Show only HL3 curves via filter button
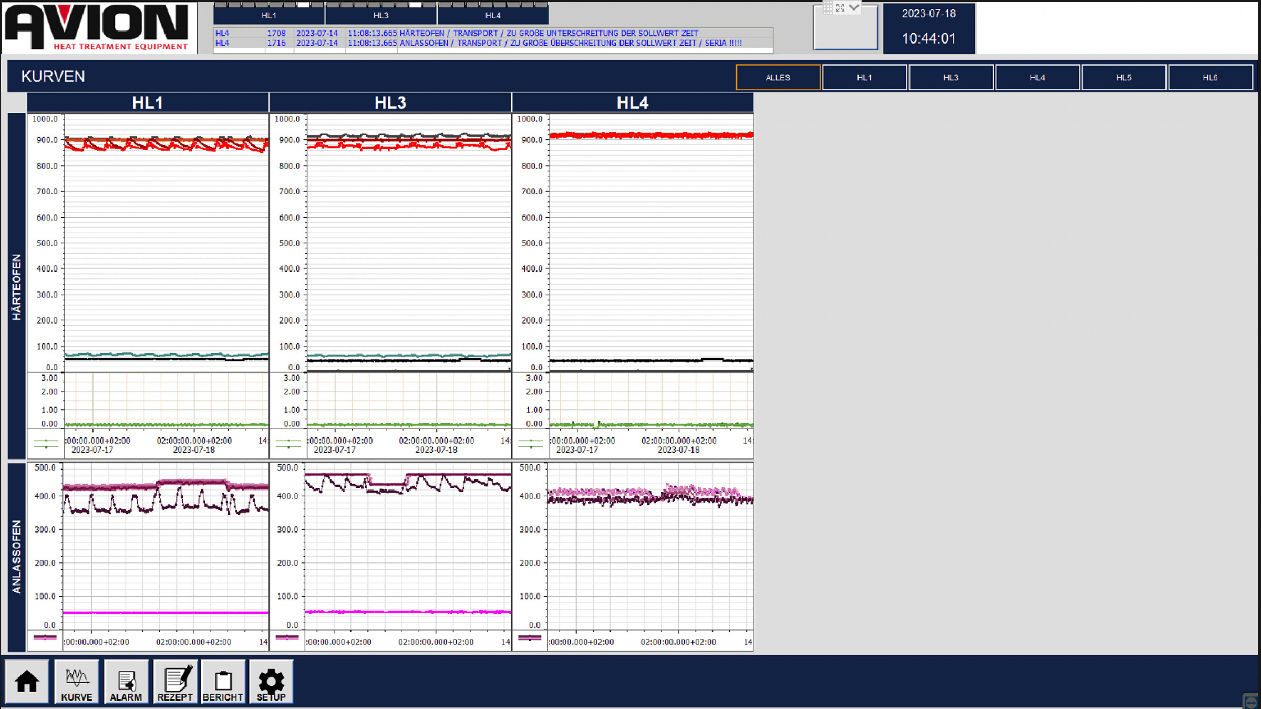 [950, 78]
